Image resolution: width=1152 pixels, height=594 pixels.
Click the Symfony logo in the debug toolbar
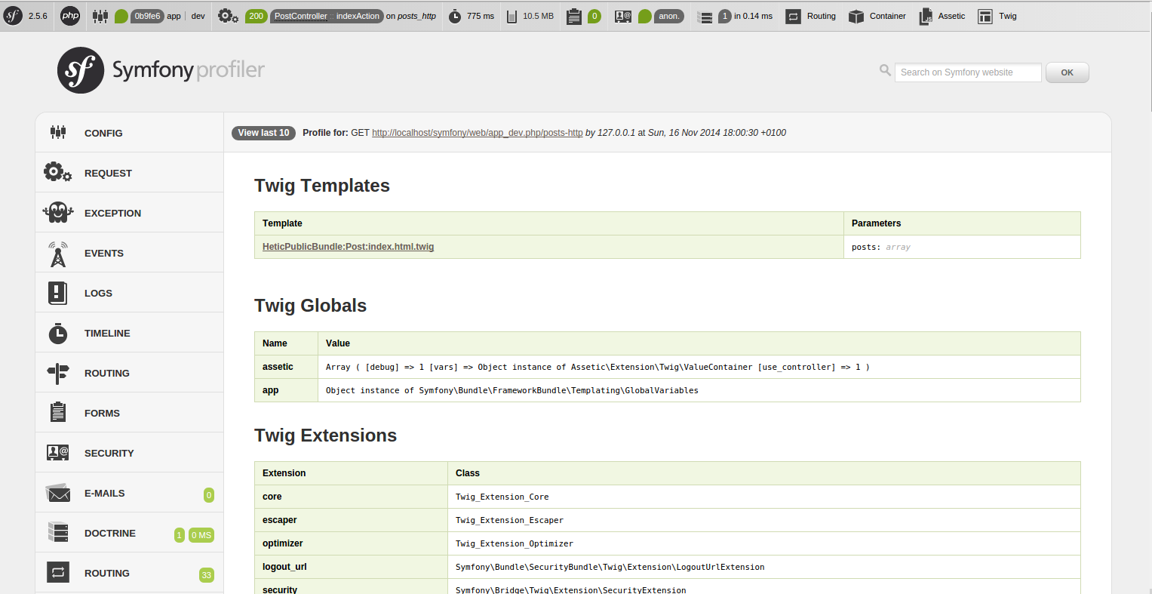pyautogui.click(x=13, y=16)
